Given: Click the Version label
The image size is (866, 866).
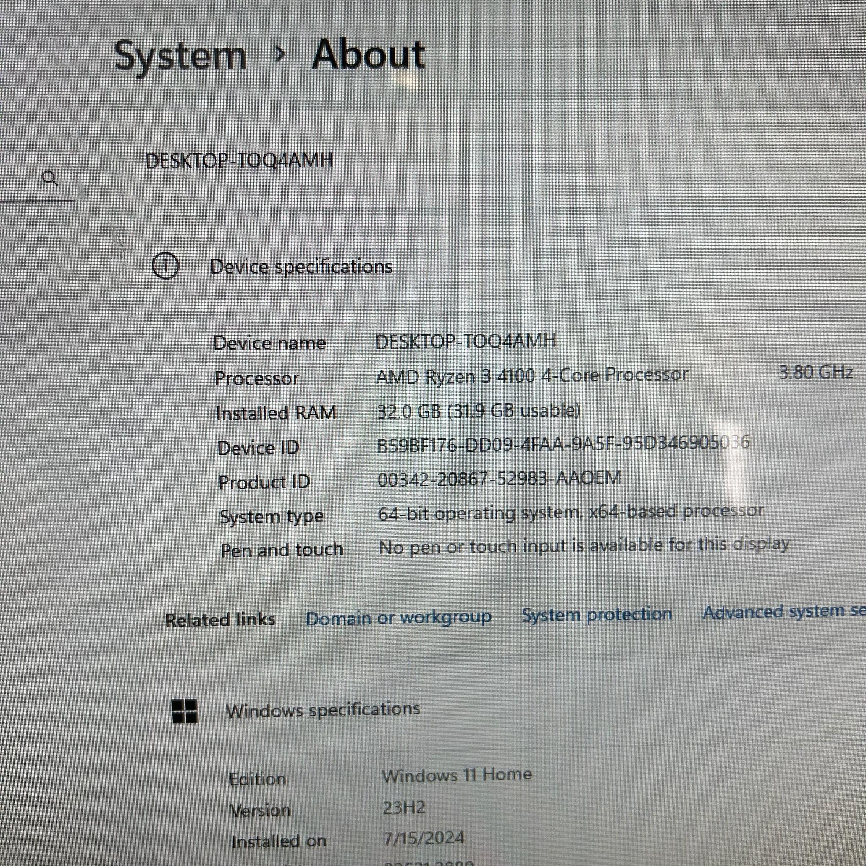Looking at the screenshot, I should click(260, 811).
